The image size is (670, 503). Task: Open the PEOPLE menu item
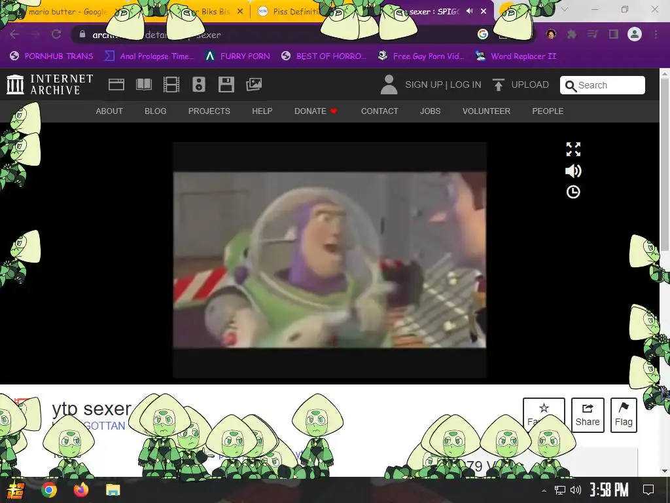pos(548,111)
